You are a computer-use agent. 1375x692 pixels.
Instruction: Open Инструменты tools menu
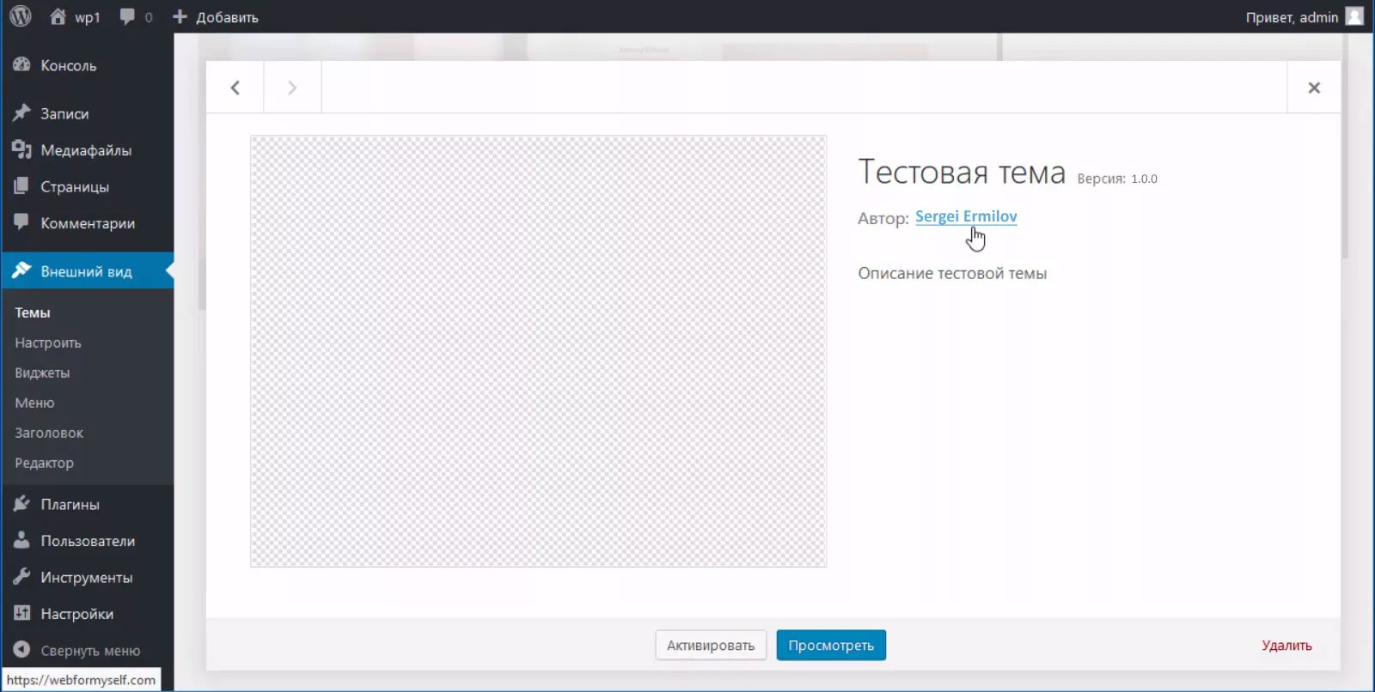tap(86, 577)
